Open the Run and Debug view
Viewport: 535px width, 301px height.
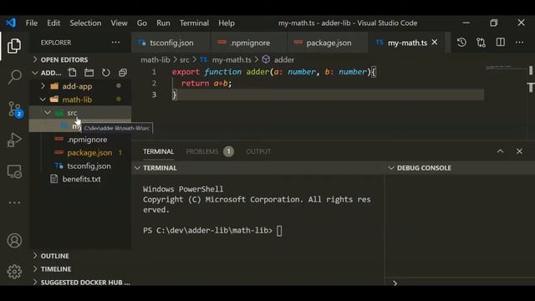click(x=14, y=140)
